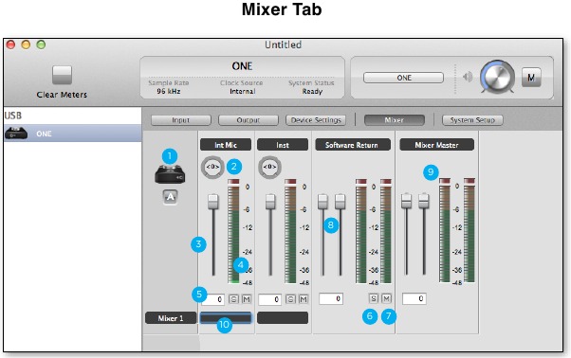Click the 96 kHz sample rate value
The width and height of the screenshot is (571, 358).
coord(169,91)
